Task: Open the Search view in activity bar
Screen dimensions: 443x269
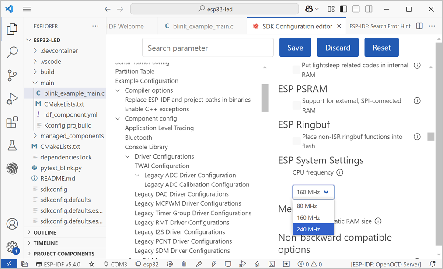Action: [12, 52]
